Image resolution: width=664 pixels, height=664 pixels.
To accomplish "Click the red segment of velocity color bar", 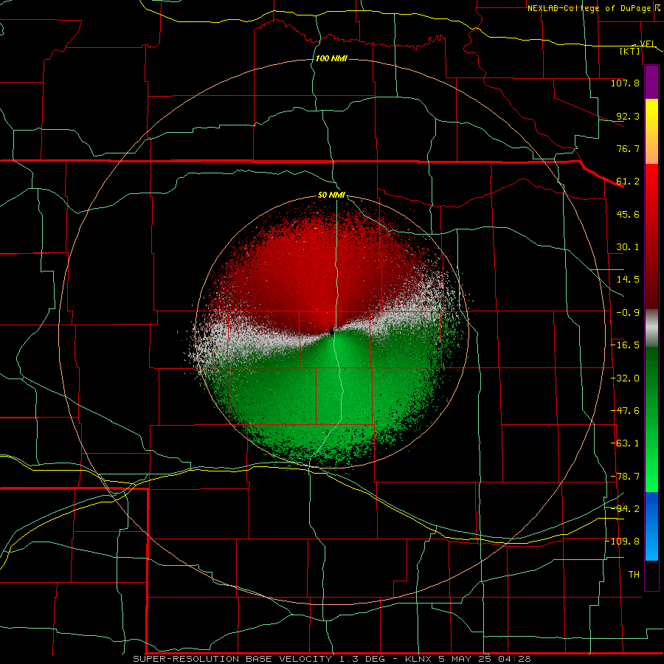I will point(651,236).
